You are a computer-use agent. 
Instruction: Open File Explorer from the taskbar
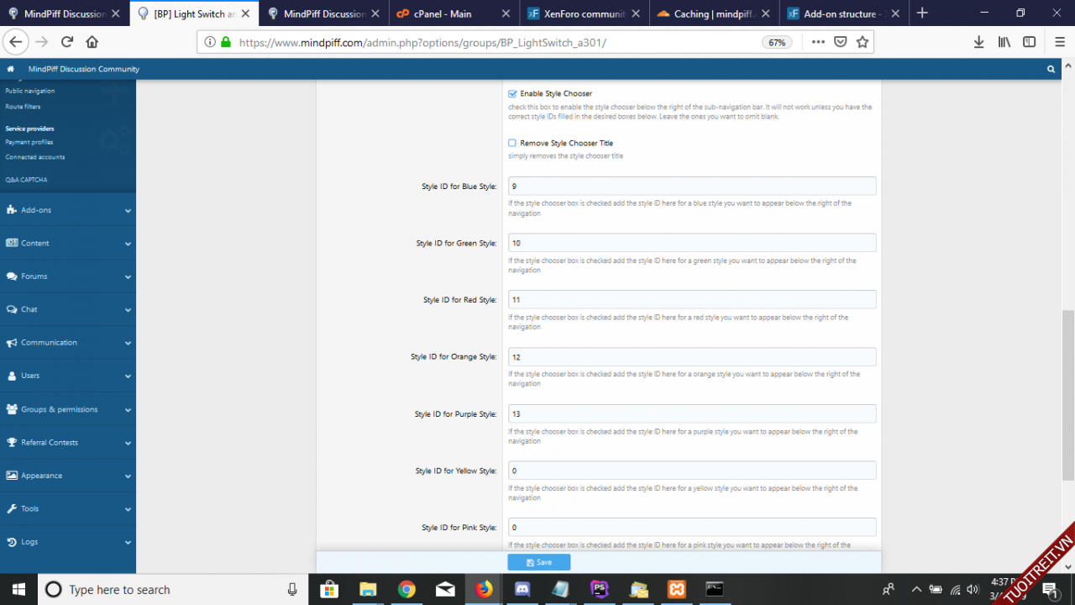(x=368, y=589)
